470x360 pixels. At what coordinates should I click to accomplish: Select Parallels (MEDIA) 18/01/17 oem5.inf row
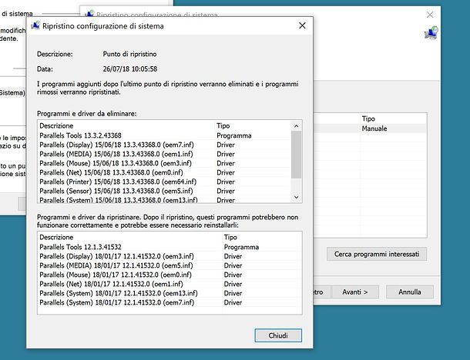pos(170,265)
